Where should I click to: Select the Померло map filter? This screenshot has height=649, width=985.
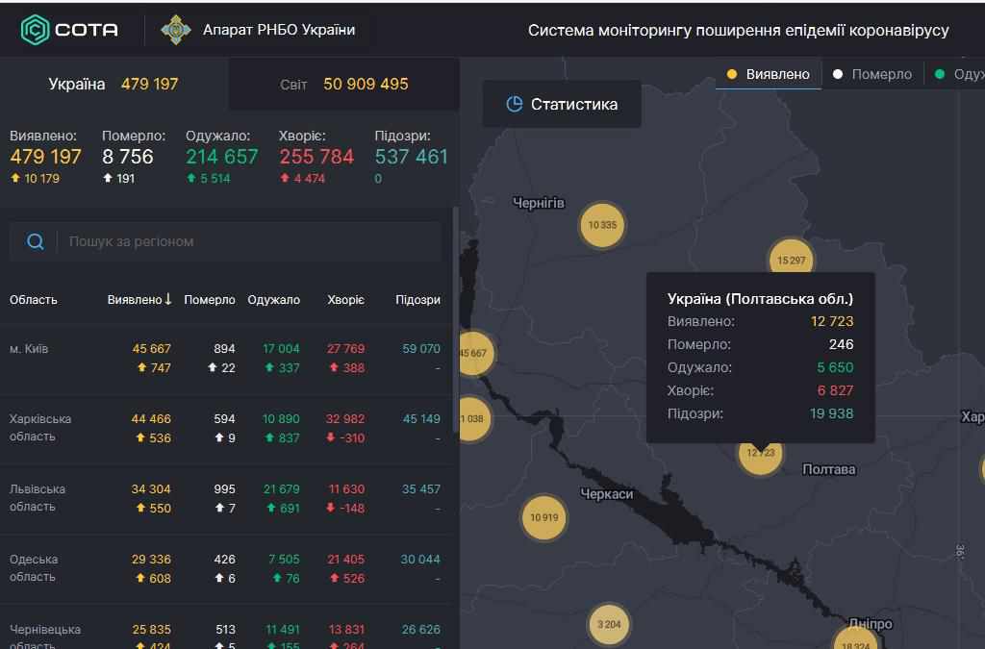(872, 74)
